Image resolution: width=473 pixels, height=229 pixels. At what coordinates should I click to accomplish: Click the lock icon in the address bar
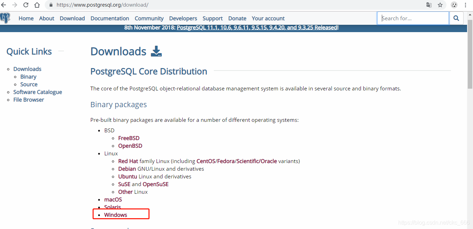pyautogui.click(x=51, y=5)
